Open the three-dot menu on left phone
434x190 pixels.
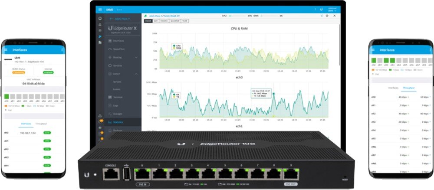(62, 50)
